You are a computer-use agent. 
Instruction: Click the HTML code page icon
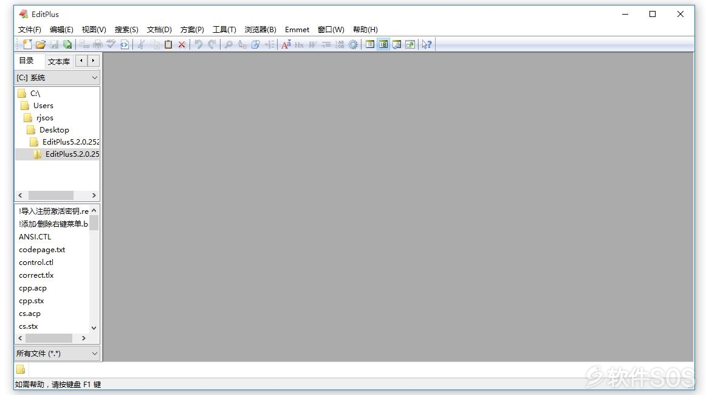tap(125, 44)
